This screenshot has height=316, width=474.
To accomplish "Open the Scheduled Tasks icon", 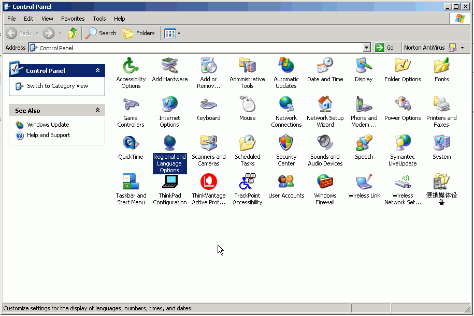I will click(247, 143).
